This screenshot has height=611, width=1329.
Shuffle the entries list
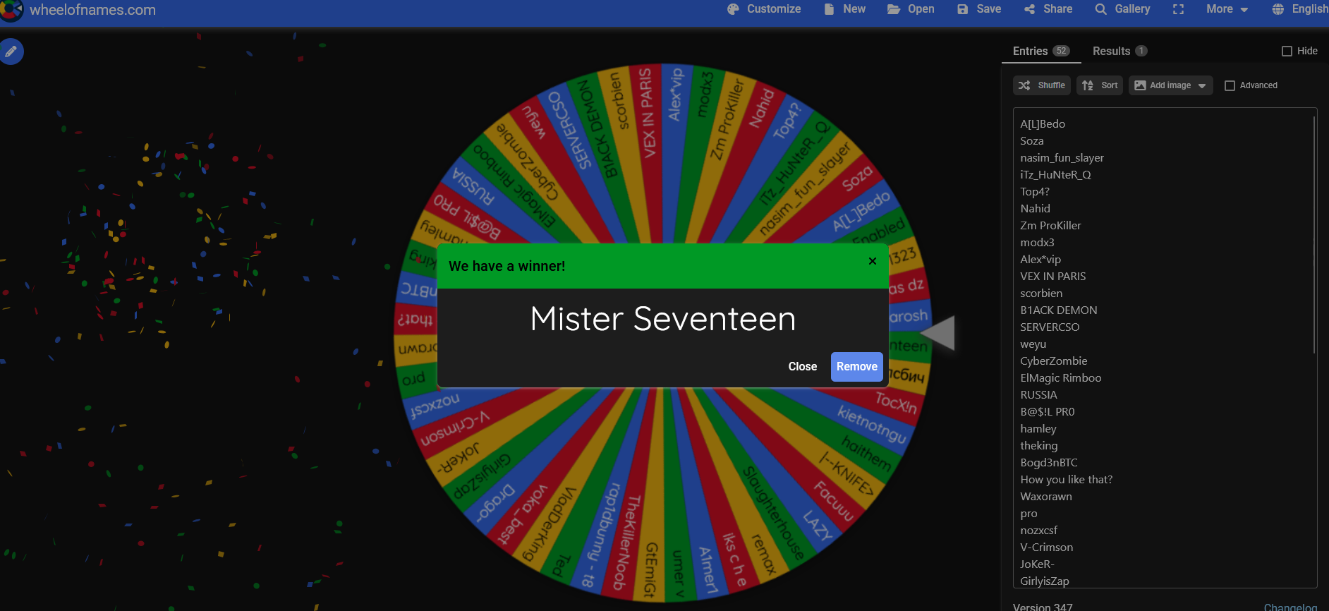[1042, 85]
